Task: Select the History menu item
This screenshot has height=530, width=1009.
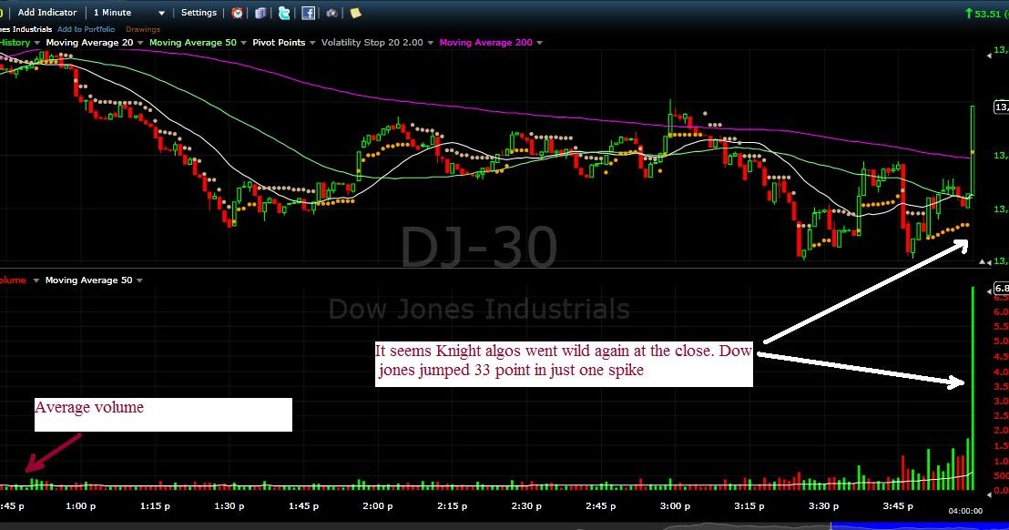Action: pos(13,42)
